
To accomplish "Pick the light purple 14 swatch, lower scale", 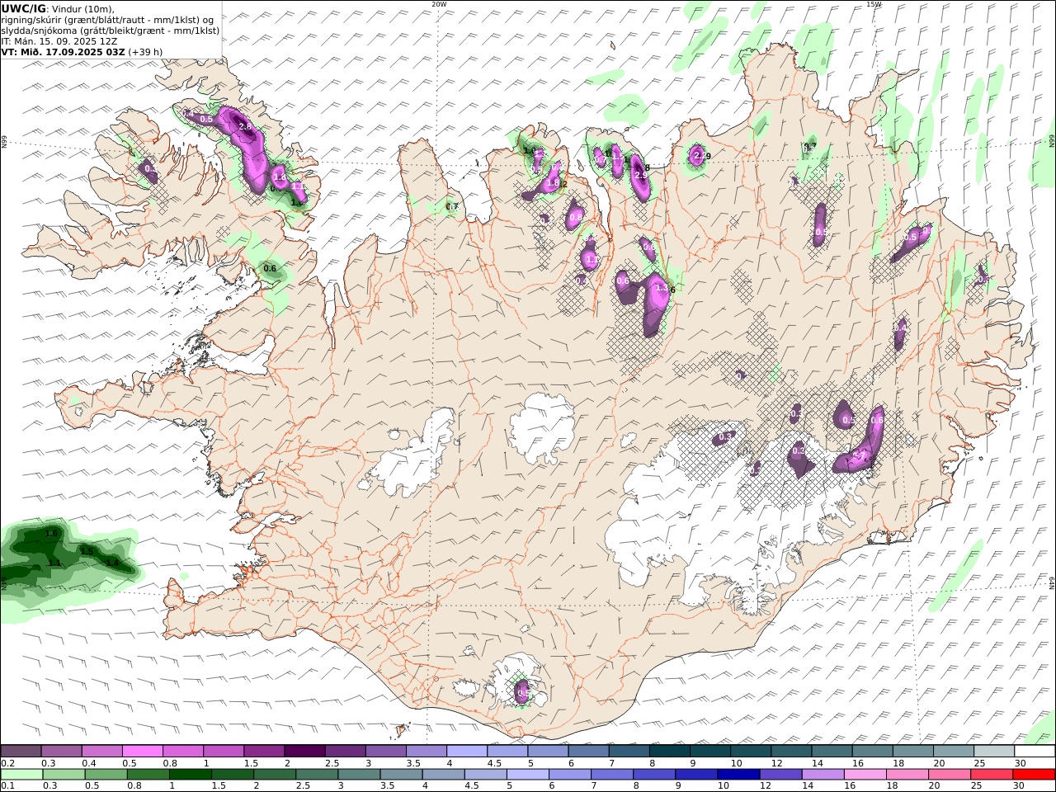I will tap(823, 775).
